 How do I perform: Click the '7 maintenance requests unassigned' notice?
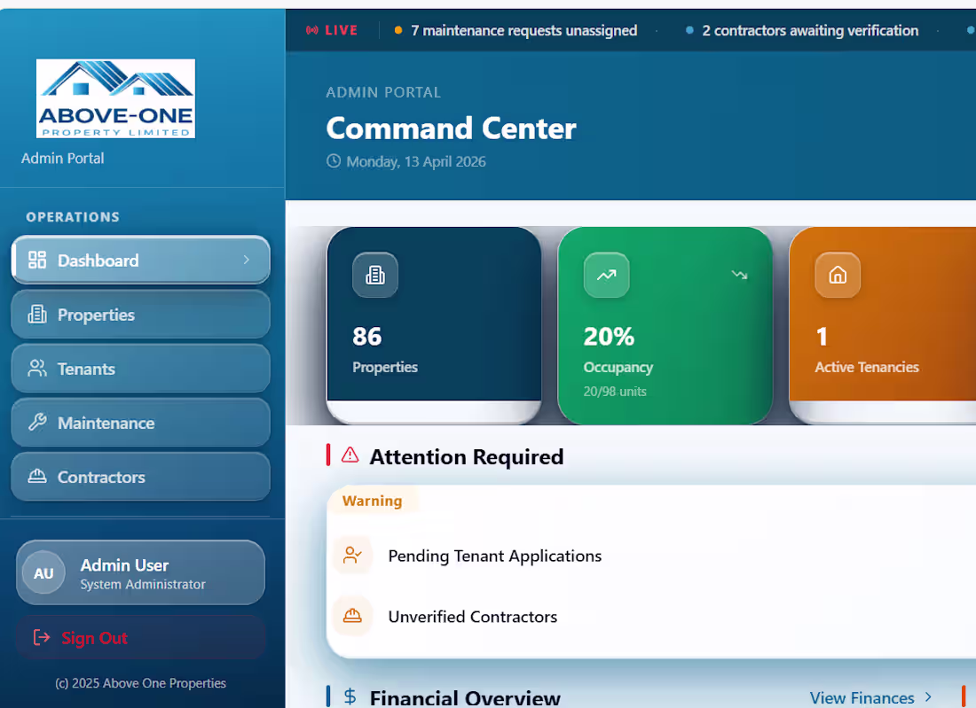523,30
